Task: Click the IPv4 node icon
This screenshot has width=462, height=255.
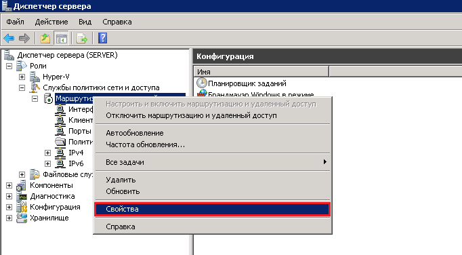Action: point(60,153)
